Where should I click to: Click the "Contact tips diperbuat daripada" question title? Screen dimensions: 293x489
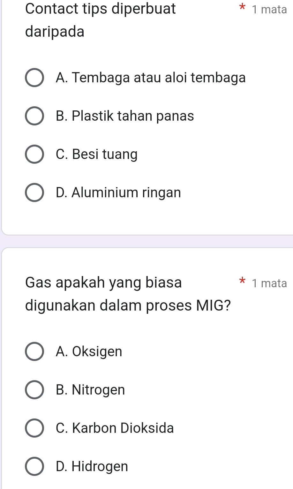(x=100, y=20)
